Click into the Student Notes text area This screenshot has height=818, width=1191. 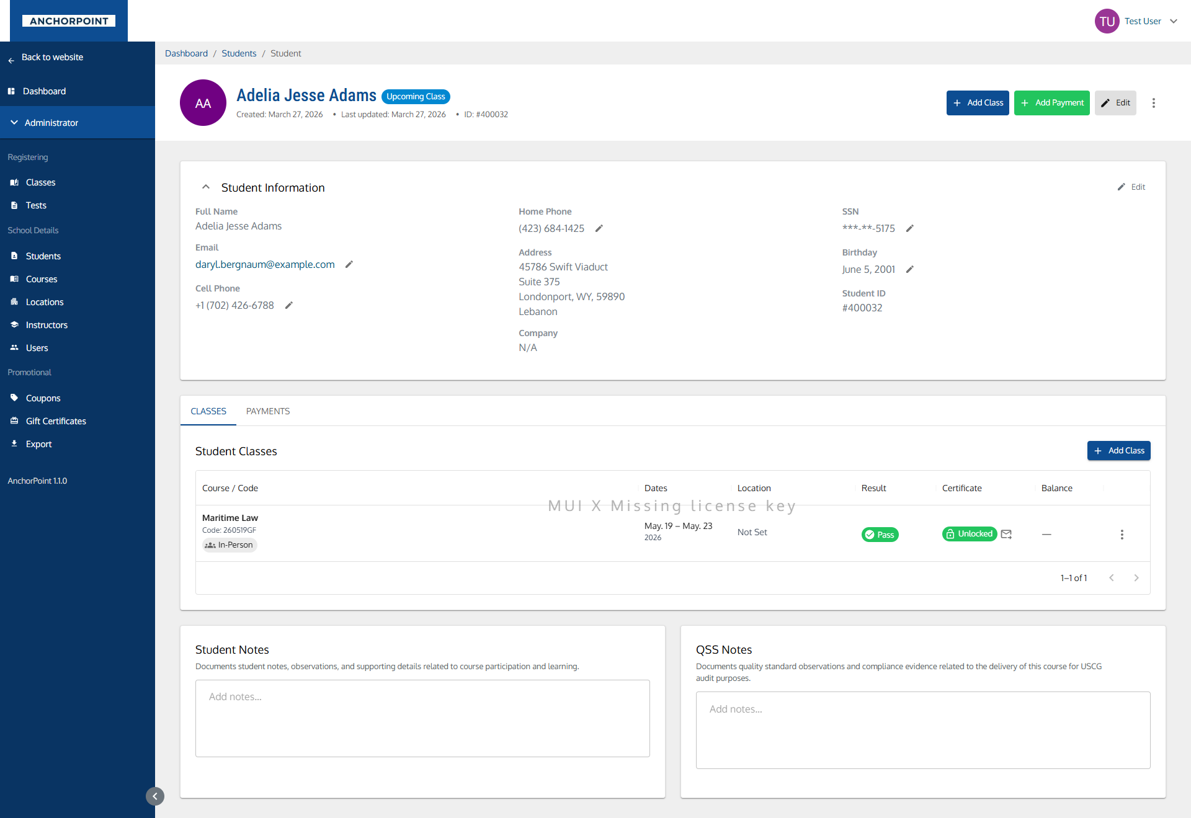click(x=422, y=718)
